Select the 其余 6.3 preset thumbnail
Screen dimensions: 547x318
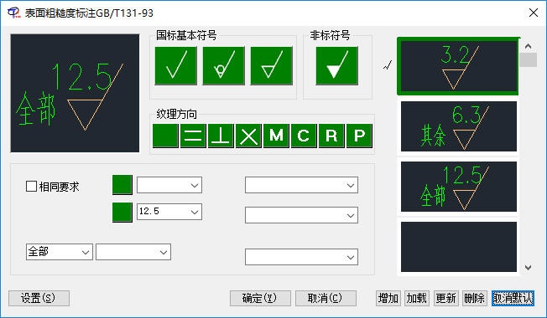click(x=459, y=126)
